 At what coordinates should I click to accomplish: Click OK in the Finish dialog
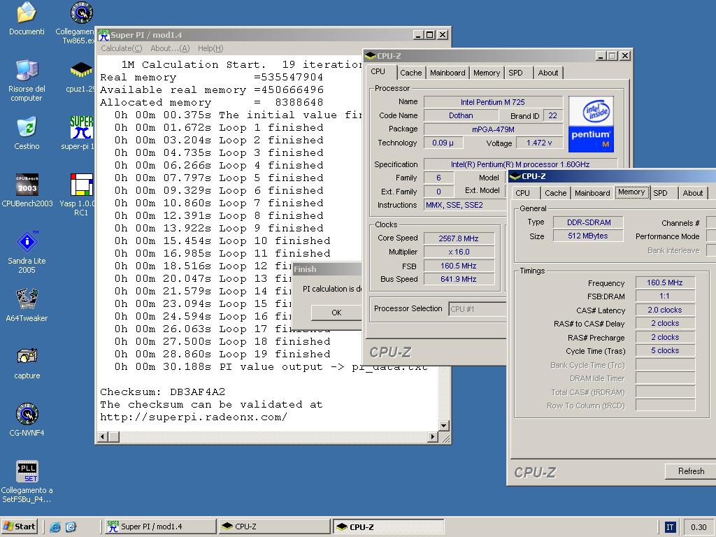[x=336, y=313]
